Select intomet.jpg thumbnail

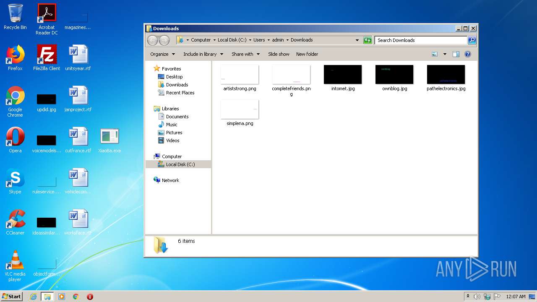pyautogui.click(x=343, y=78)
